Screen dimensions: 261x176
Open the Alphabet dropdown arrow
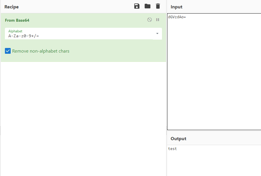pyautogui.click(x=157, y=34)
